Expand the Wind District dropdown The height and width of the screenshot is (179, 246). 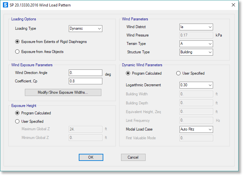point(196,27)
